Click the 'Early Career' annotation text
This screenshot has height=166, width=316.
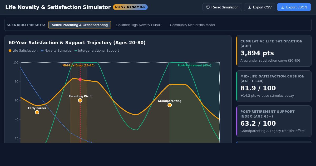click(37, 108)
